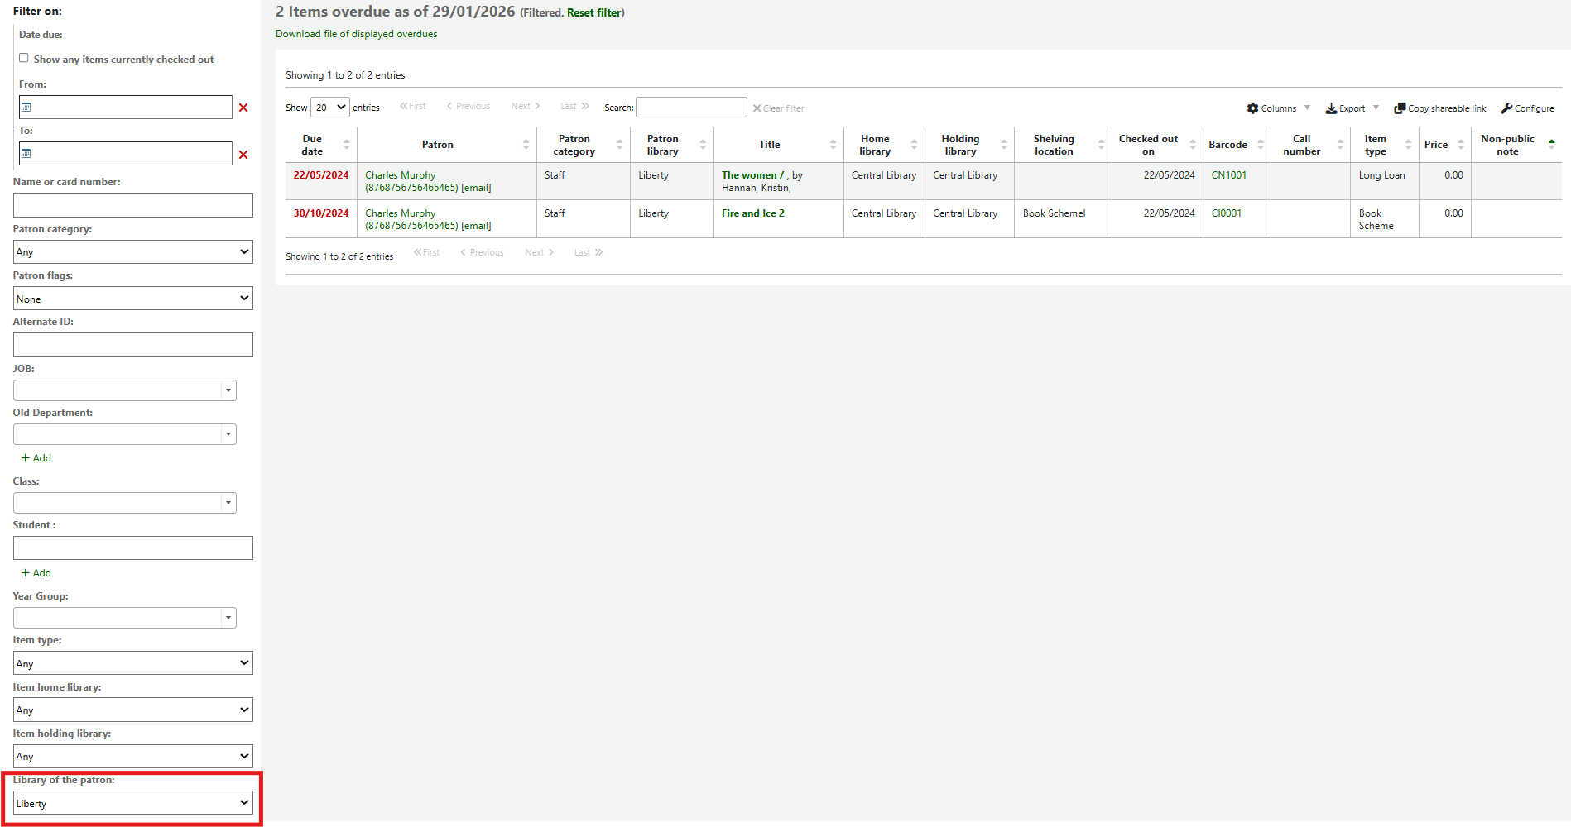Viewport: 1571px width, 827px height.
Task: Open Charles Murphy patron link in first row
Action: coord(401,175)
